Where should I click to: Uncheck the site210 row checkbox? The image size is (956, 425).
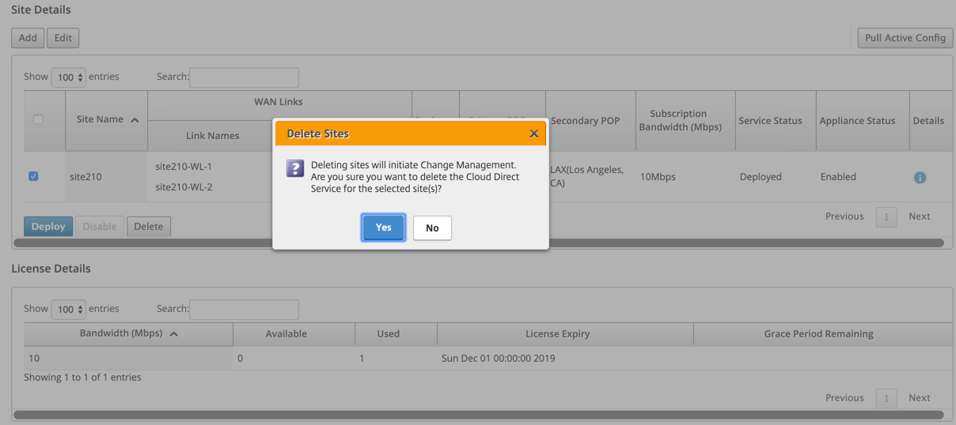[33, 176]
